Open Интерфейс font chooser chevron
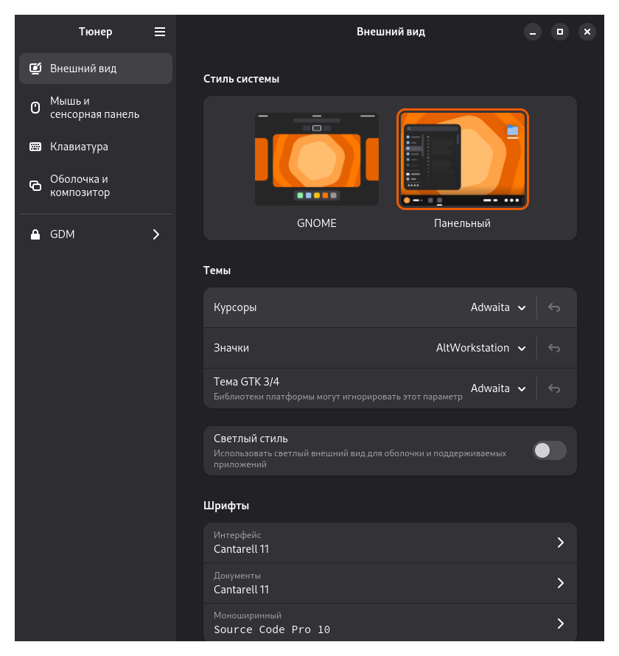Viewport: 619px width, 656px height. click(x=561, y=542)
